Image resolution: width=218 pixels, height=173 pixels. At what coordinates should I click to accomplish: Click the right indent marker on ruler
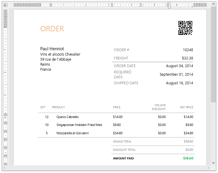[x=193, y=5]
